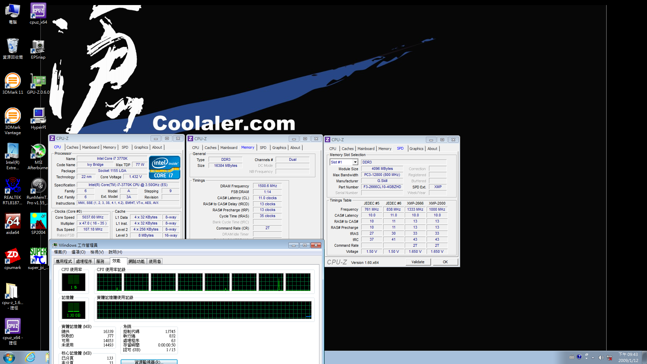Viewport: 647px width, 364px height.
Task: Open 檔案(F) menu in Task Manager
Action: [x=60, y=252]
